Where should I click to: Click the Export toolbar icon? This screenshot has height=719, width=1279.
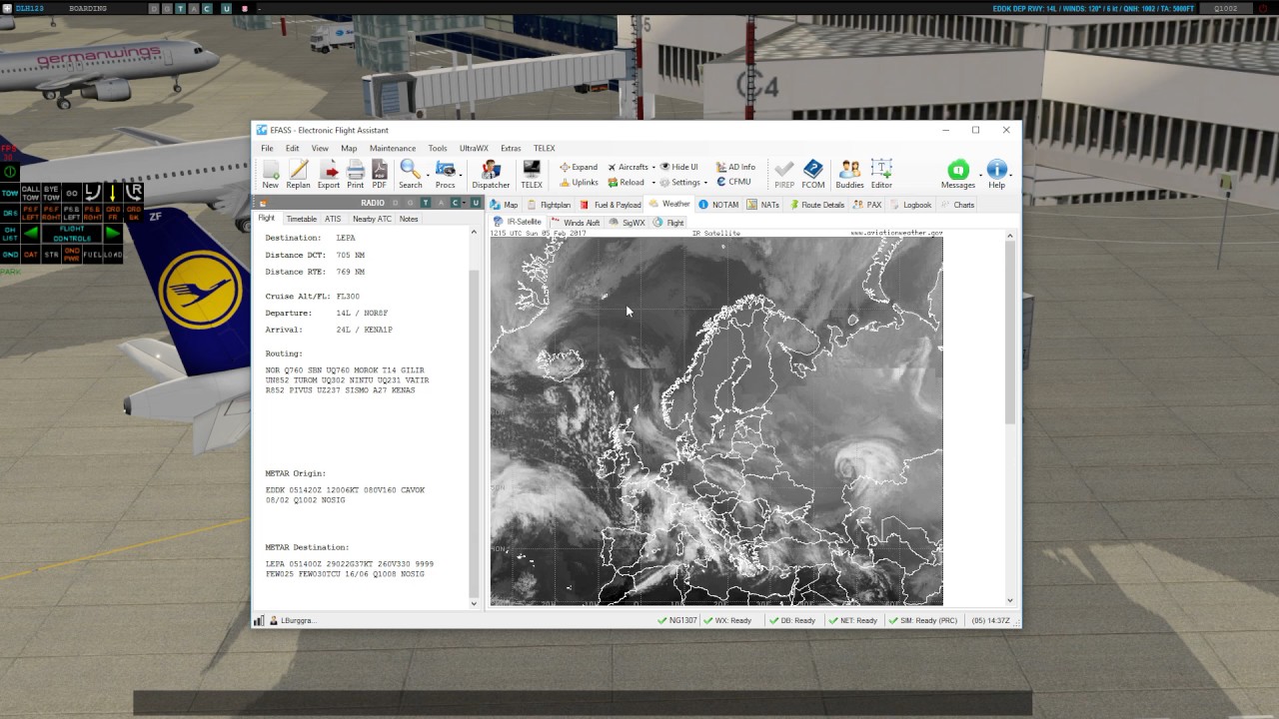click(x=329, y=169)
